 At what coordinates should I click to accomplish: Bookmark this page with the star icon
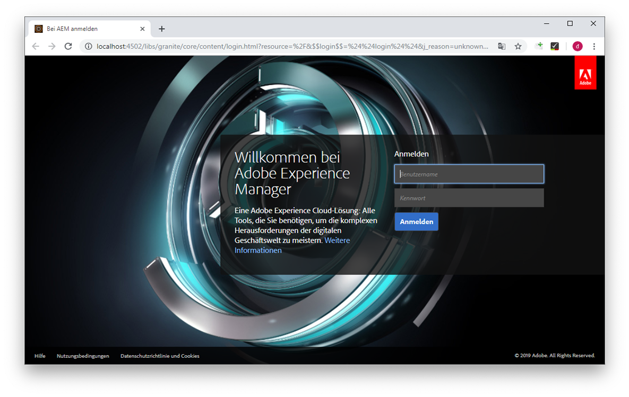click(x=518, y=47)
